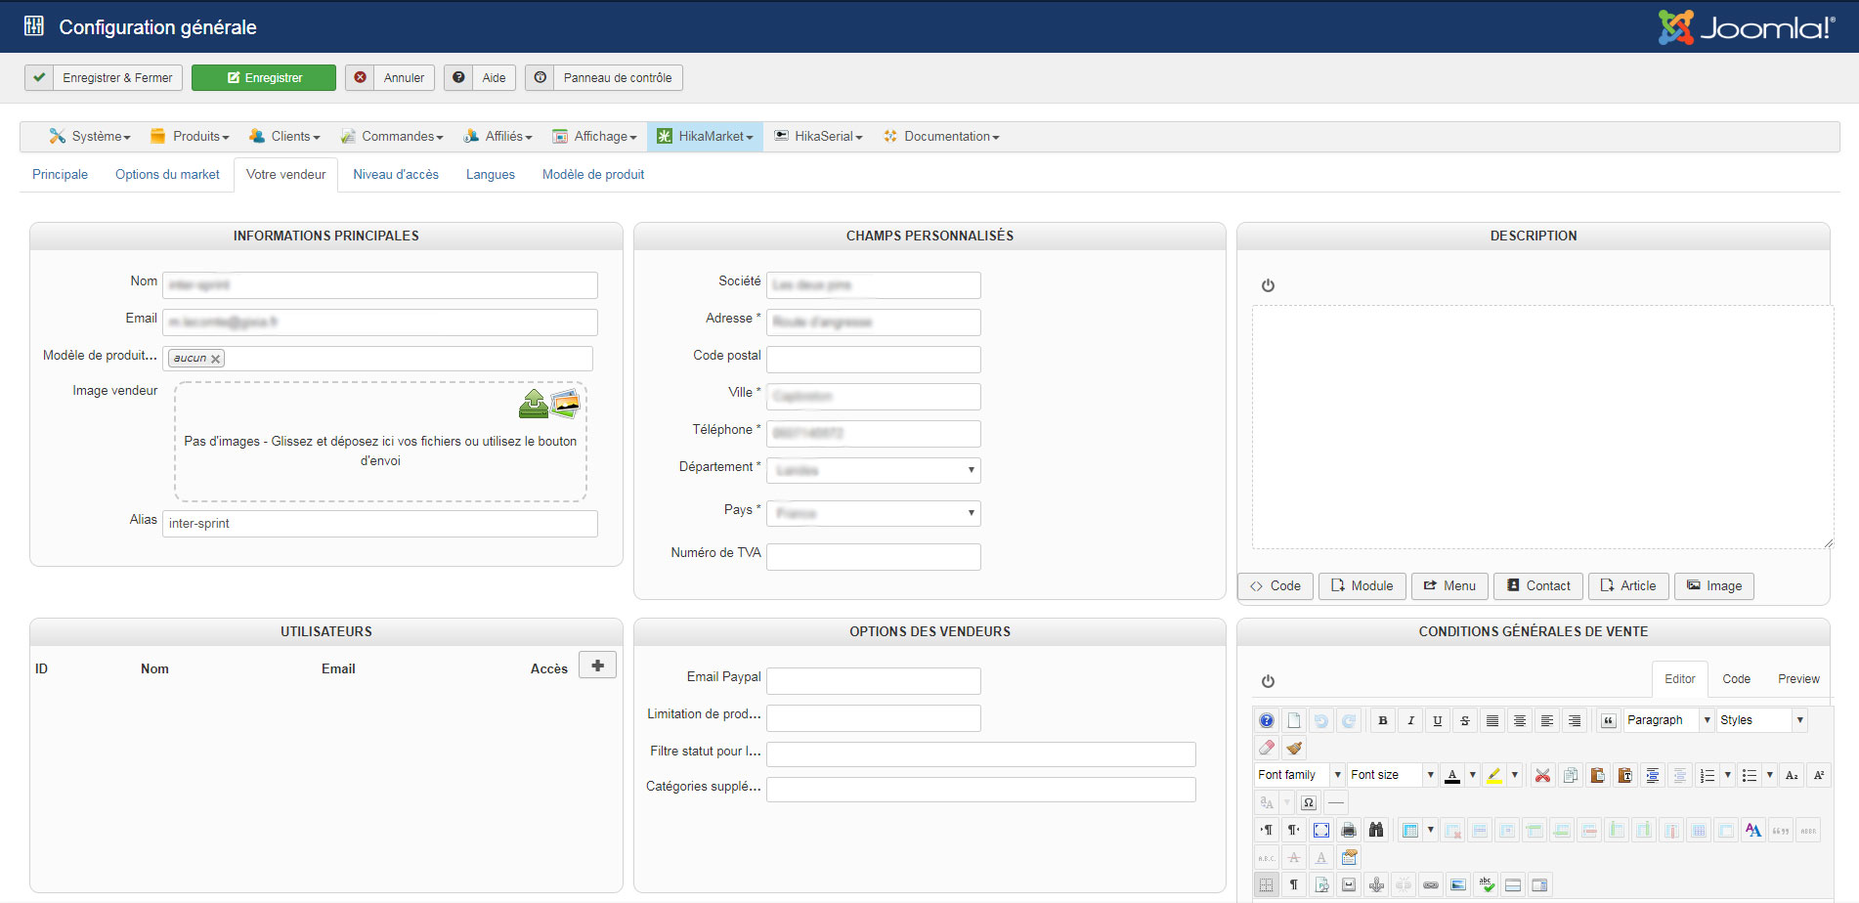This screenshot has width=1859, height=903.
Task: Open the Département dropdown
Action: pyautogui.click(x=873, y=470)
